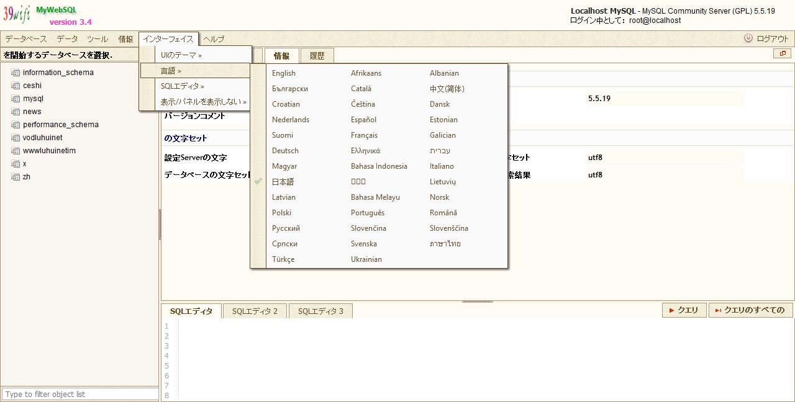Select Italiano language
Screen dimensions: 795x402
(x=442, y=166)
